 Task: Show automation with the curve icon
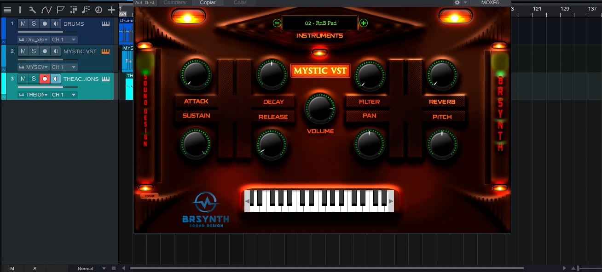46,10
